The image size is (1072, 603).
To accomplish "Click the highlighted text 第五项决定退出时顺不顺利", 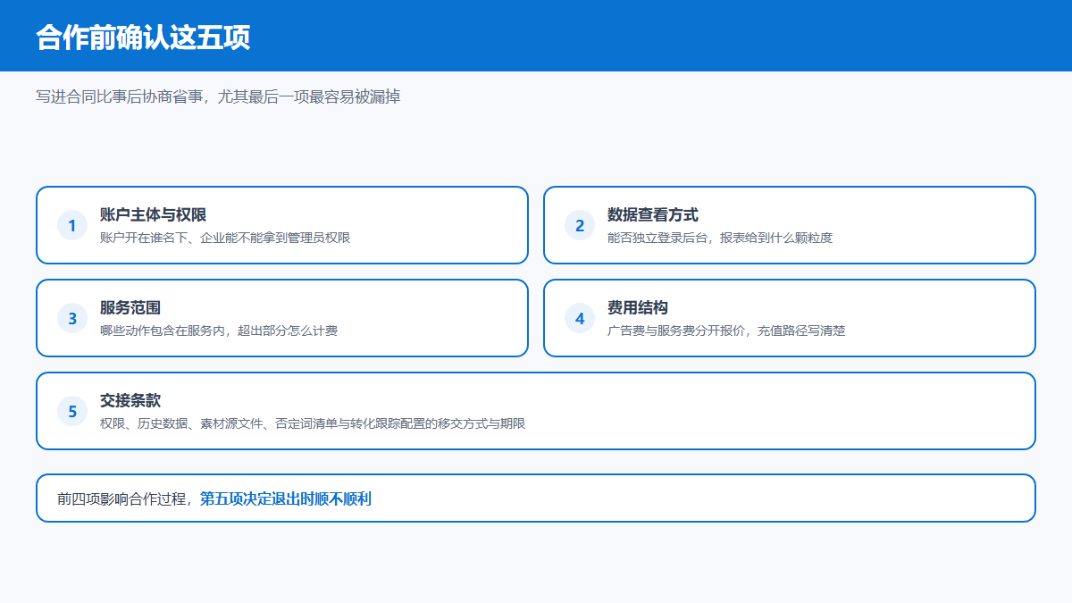I will 286,498.
